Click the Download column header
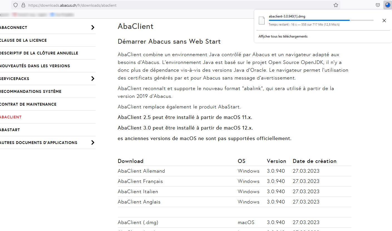Screen dimensions: 392x231 [x=131, y=161]
